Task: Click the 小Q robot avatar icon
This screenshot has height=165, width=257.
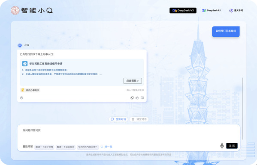Action: [20, 45]
